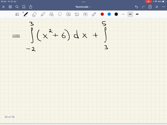This screenshot has height=125, width=167.
Task: Select the thick stroke width
Action: tap(137, 14)
